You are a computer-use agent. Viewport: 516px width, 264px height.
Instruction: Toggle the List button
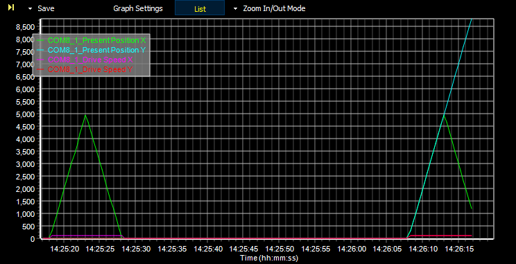pos(200,8)
